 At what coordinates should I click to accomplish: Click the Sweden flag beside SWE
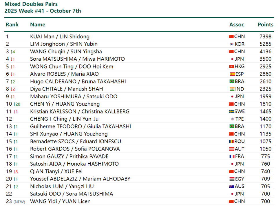click(x=231, y=111)
